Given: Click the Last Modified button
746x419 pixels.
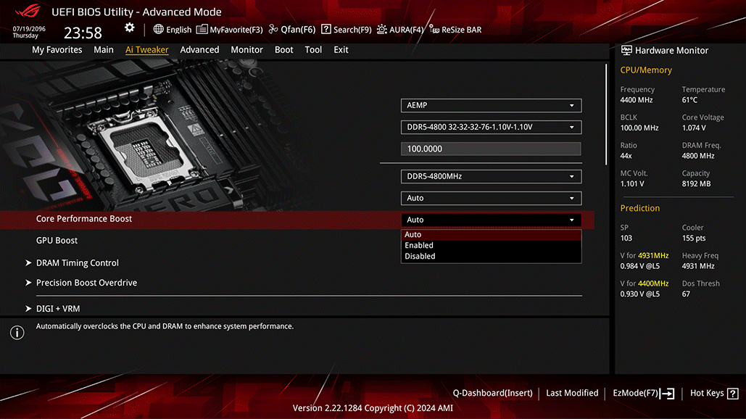Looking at the screenshot, I should 572,393.
